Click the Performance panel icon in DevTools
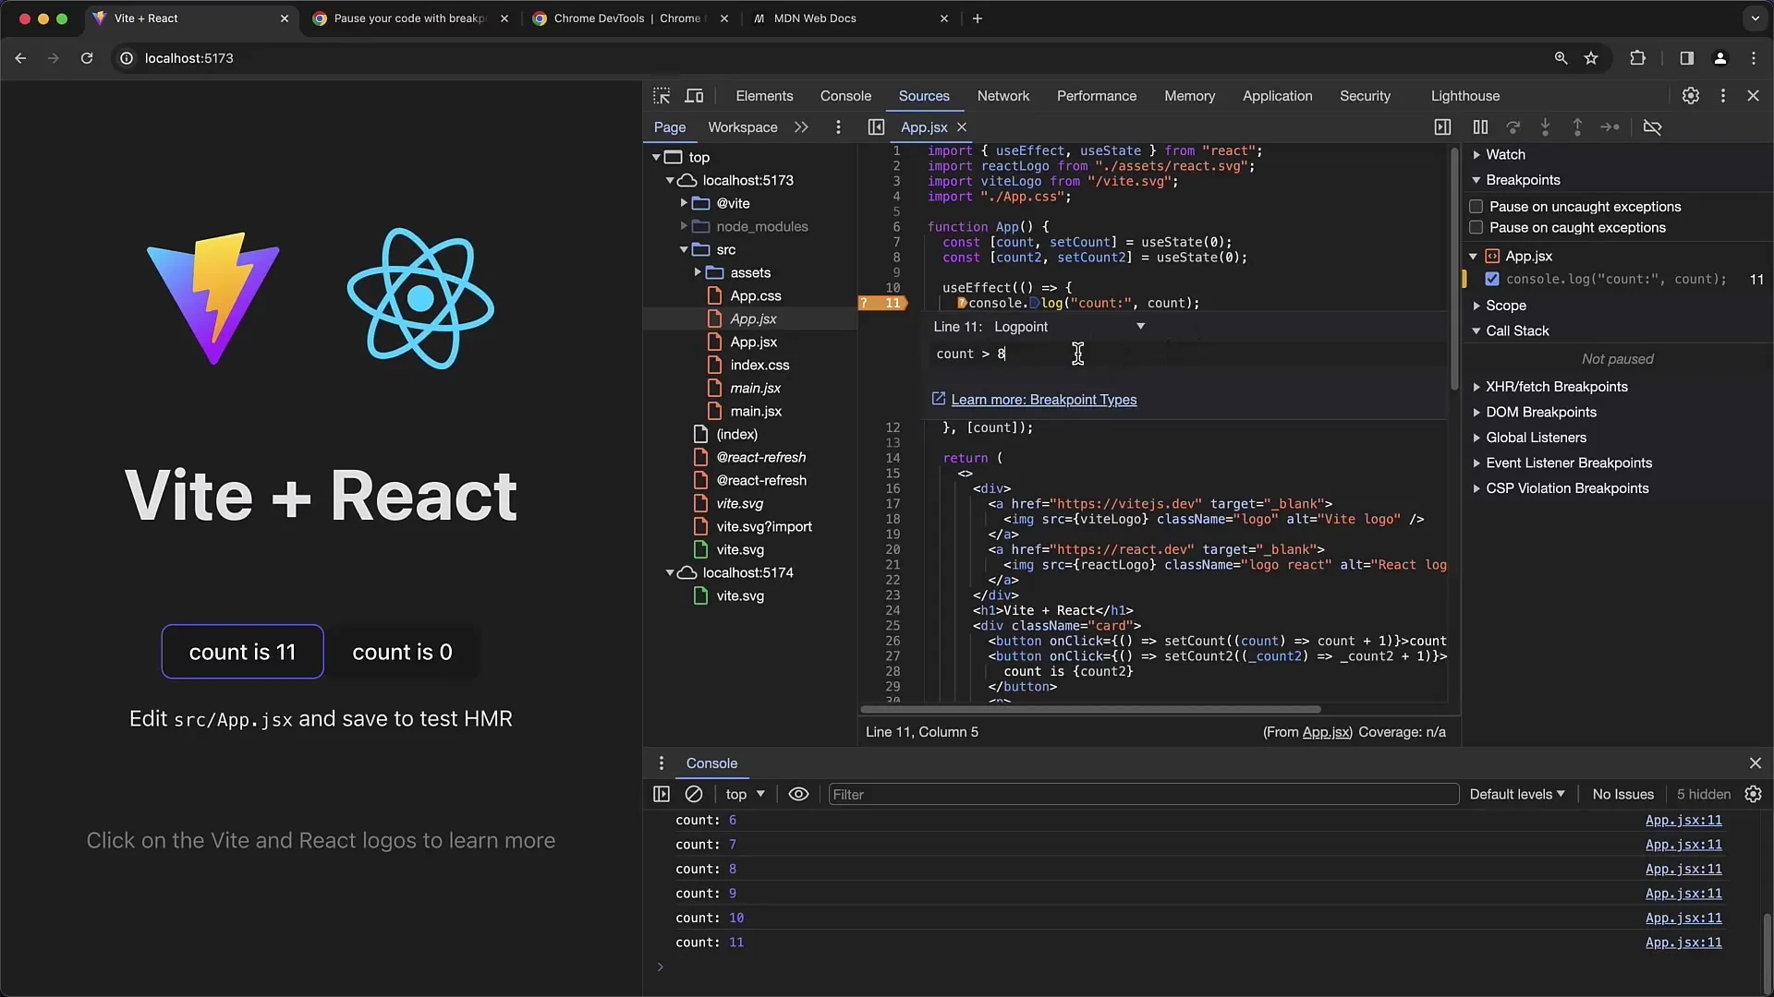Viewport: 1774px width, 997px height. pyautogui.click(x=1095, y=95)
